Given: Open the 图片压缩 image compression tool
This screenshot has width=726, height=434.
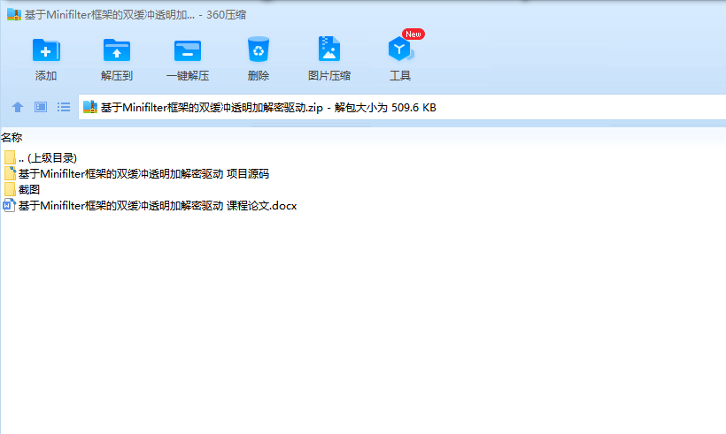Looking at the screenshot, I should pyautogui.click(x=329, y=49).
